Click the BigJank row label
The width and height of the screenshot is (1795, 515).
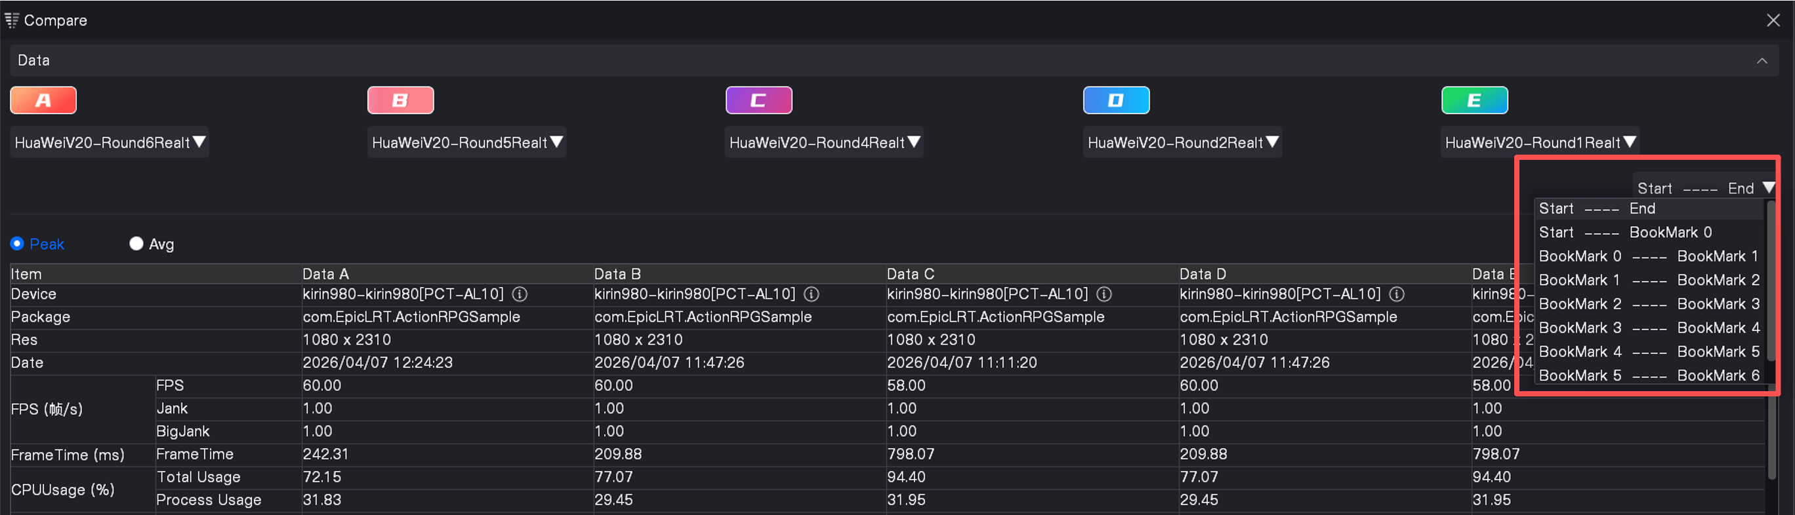click(182, 432)
